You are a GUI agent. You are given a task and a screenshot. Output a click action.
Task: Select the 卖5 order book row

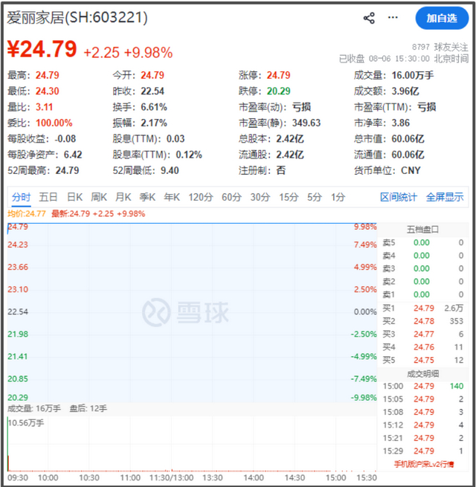[x=423, y=242]
